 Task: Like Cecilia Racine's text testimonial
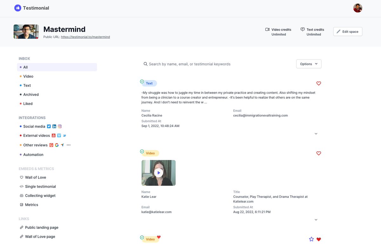point(319,83)
